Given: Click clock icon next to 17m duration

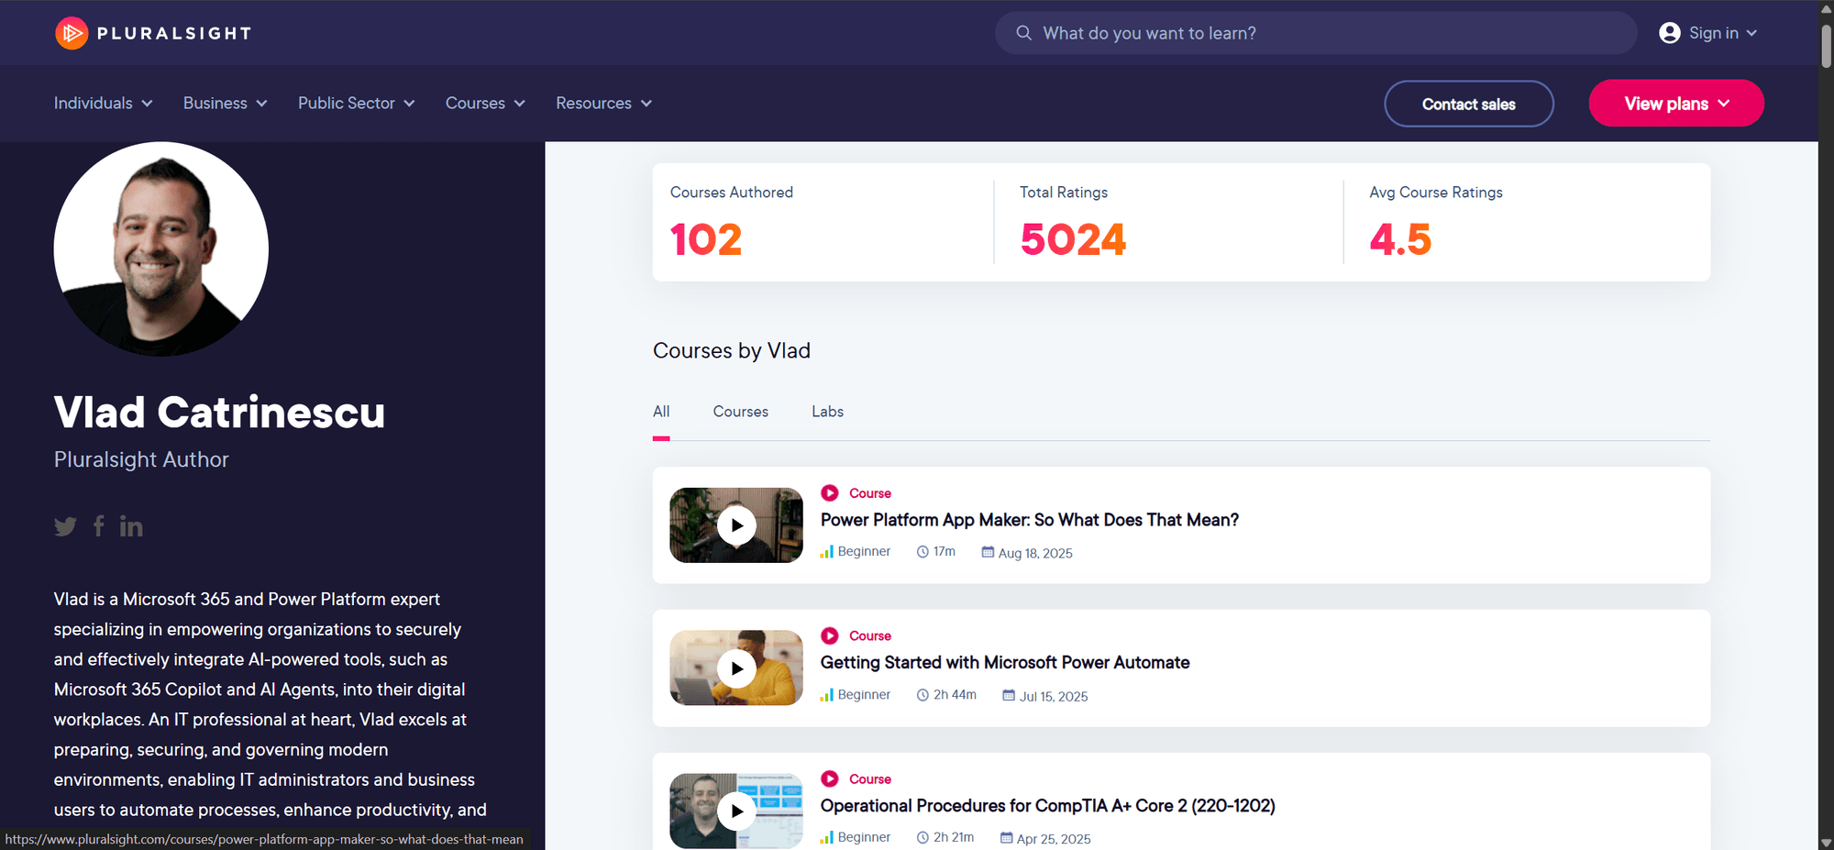Looking at the screenshot, I should (923, 552).
